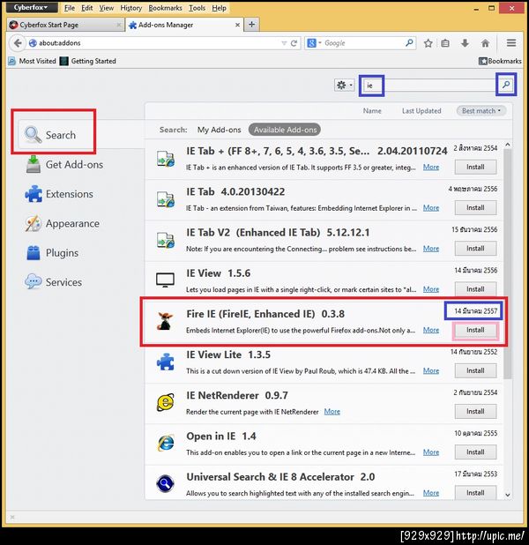Click the about:addons address bar
The height and width of the screenshot is (545, 529).
[153, 43]
